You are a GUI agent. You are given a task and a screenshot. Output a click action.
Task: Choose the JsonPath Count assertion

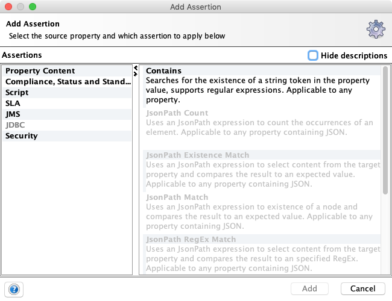pyautogui.click(x=177, y=113)
